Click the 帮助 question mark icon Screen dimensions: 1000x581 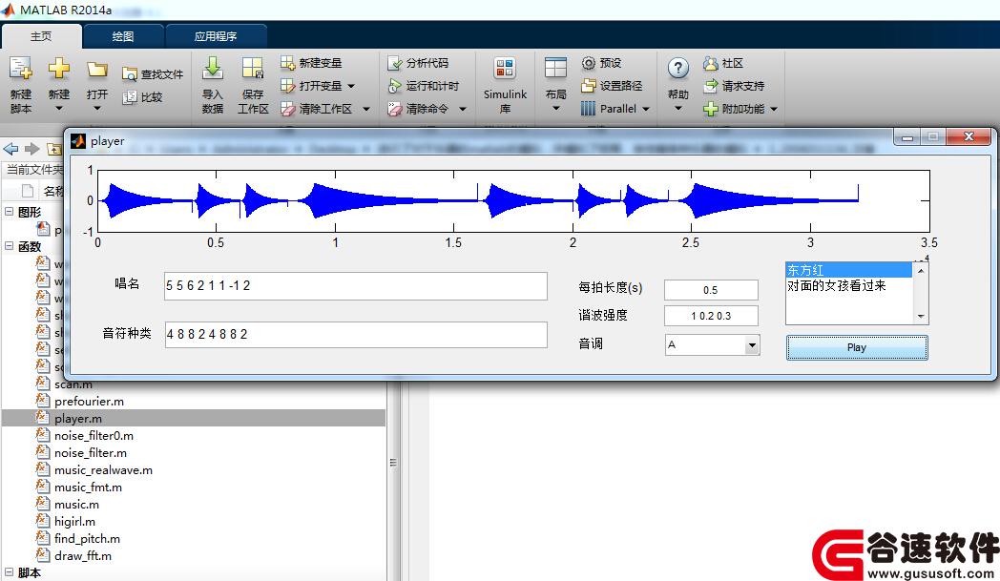click(x=677, y=69)
